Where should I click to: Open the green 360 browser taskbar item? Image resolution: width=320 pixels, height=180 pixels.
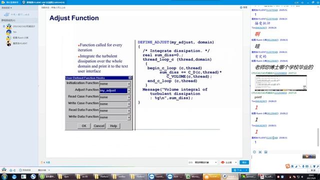point(47,176)
